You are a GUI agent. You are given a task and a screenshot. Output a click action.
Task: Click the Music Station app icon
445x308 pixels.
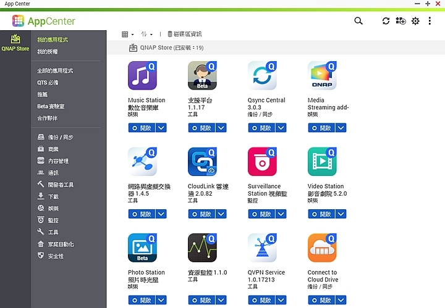[142, 76]
